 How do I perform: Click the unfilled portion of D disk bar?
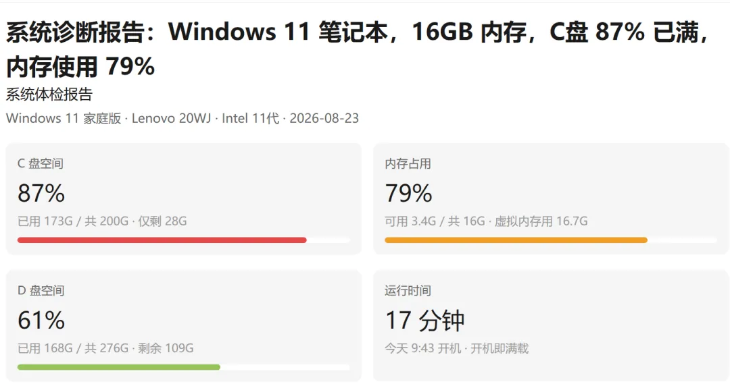point(285,367)
